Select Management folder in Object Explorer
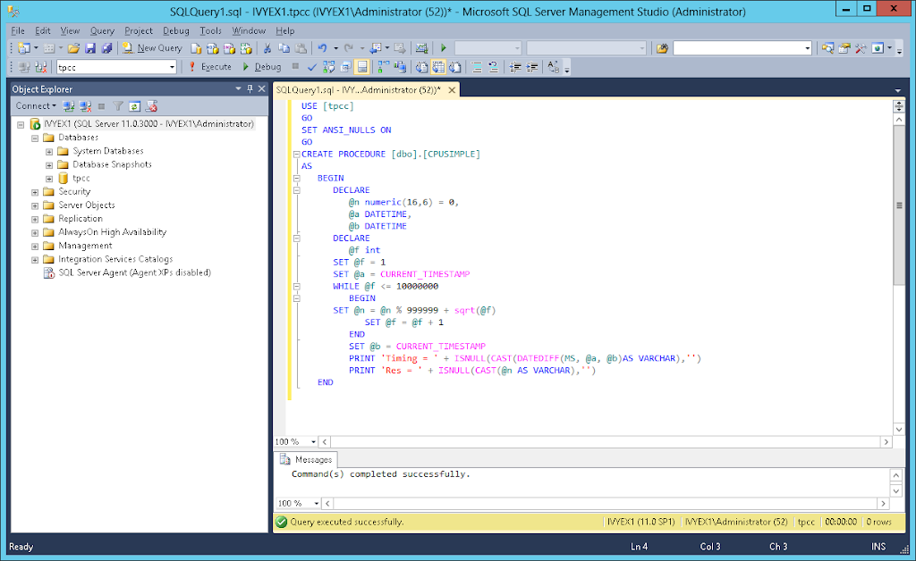The width and height of the screenshot is (916, 561). 85,246
